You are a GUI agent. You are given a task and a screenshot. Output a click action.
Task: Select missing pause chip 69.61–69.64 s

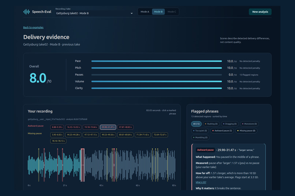pyautogui.click(x=125, y=135)
